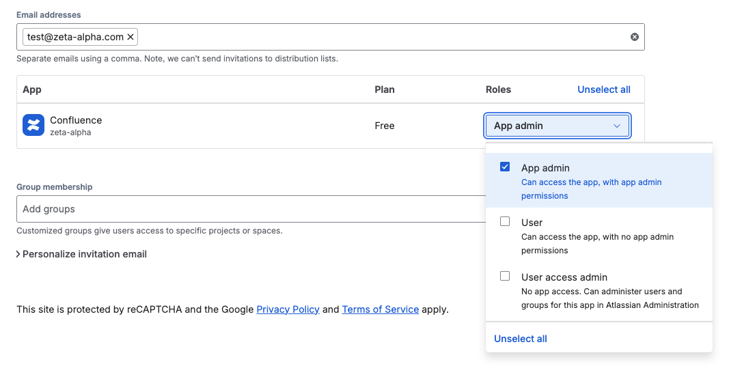Click the App column header
The height and width of the screenshot is (366, 729).
click(x=32, y=89)
